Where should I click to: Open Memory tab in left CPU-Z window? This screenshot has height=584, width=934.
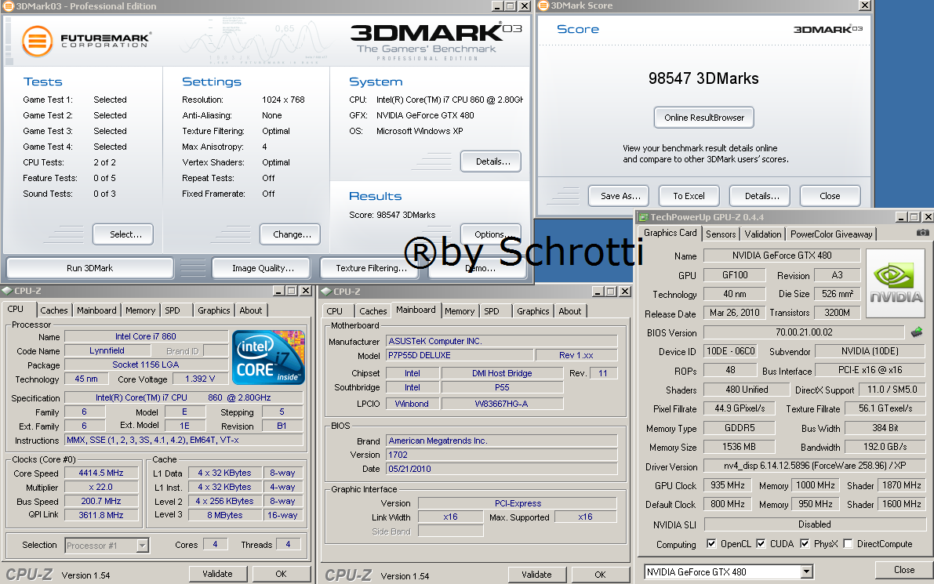[x=140, y=310]
